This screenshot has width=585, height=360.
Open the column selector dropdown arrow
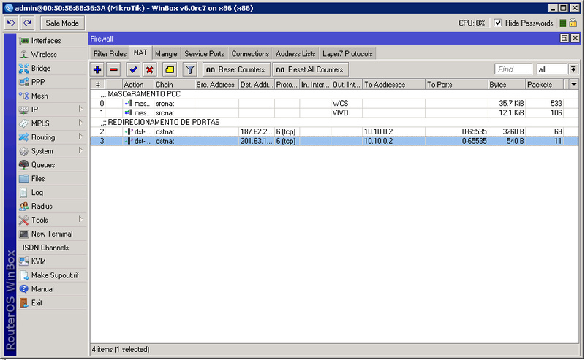(x=574, y=85)
